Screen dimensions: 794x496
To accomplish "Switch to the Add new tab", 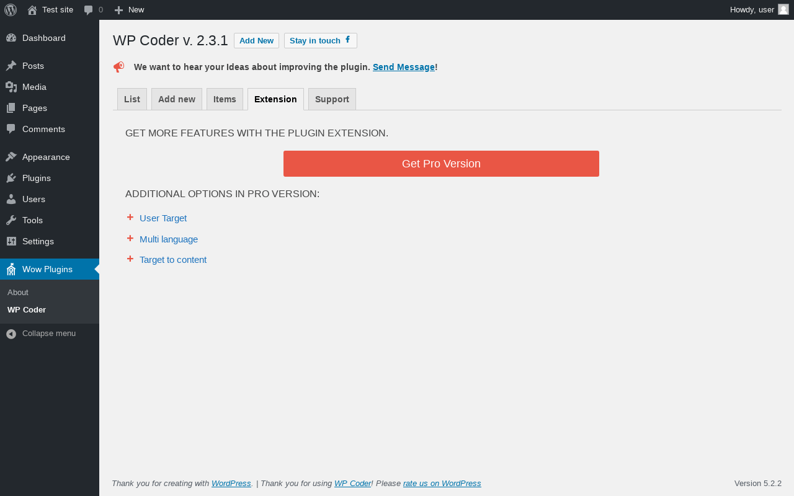I will (x=177, y=99).
